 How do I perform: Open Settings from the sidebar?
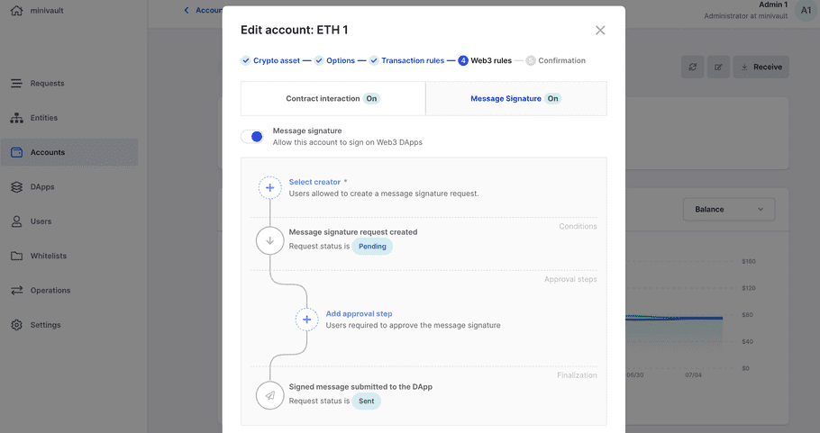45,325
